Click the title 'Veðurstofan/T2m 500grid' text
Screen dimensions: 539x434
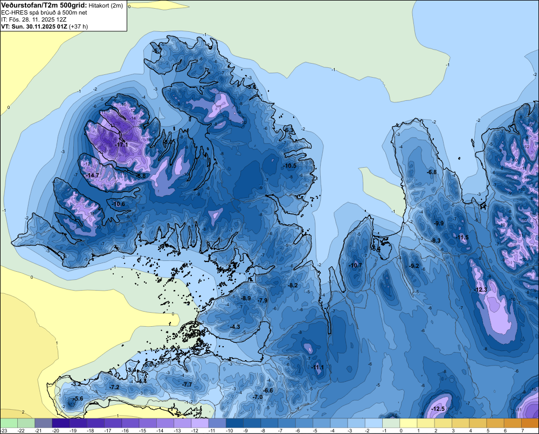click(x=44, y=5)
